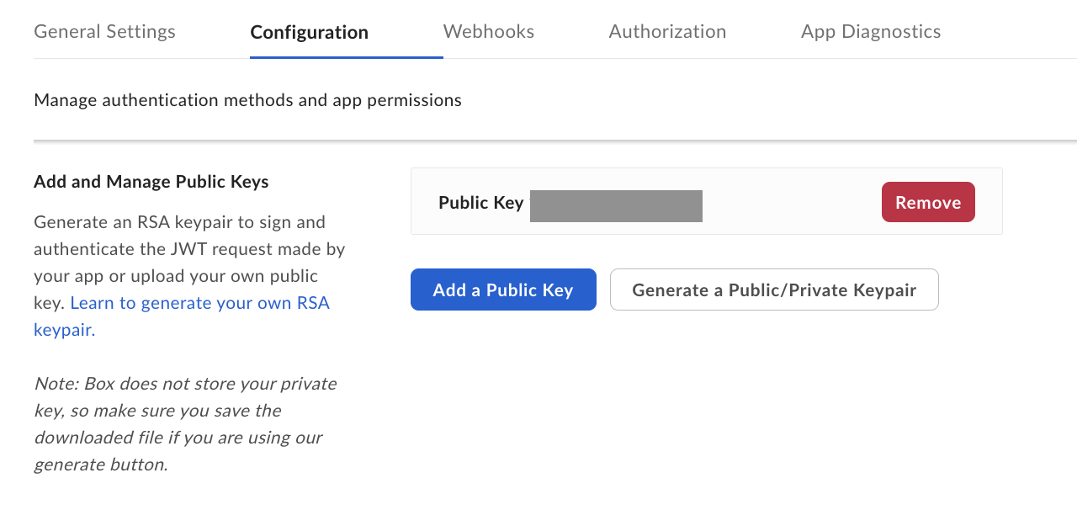Image resolution: width=1077 pixels, height=510 pixels.
Task: Click the grayed public key value
Action: tap(616, 205)
